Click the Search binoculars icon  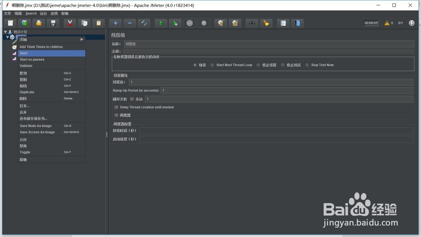click(252, 23)
